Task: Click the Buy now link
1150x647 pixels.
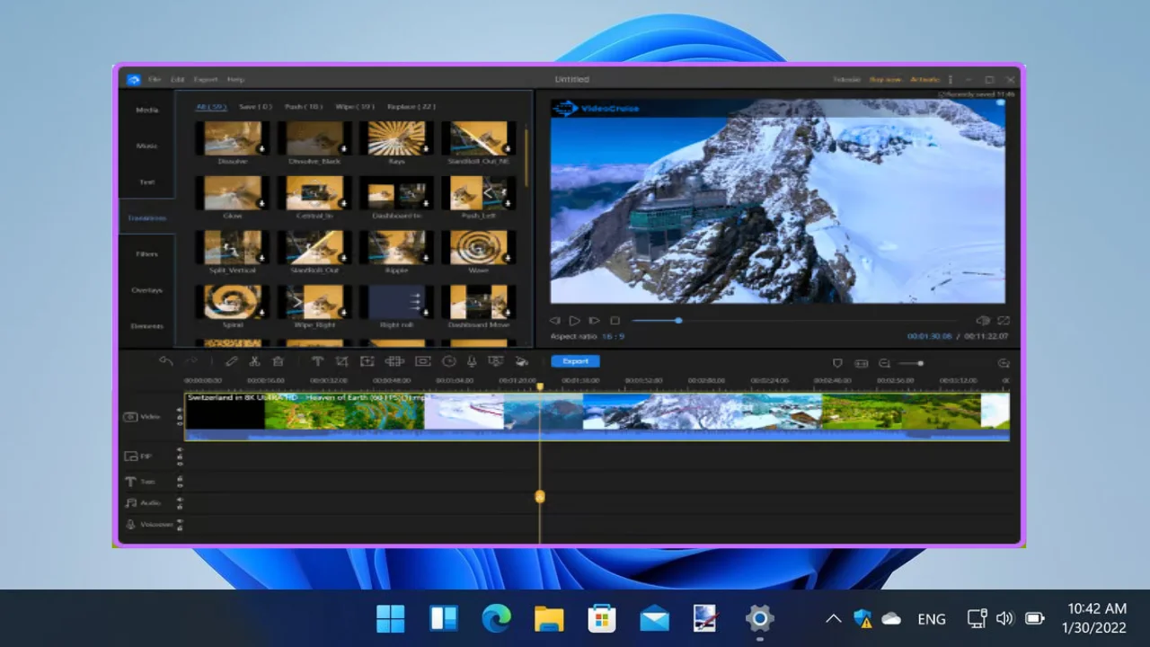Action: pos(885,79)
